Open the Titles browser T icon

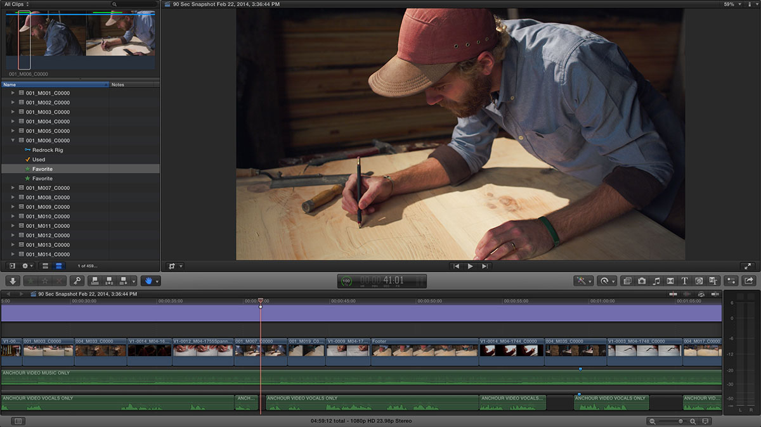click(685, 281)
